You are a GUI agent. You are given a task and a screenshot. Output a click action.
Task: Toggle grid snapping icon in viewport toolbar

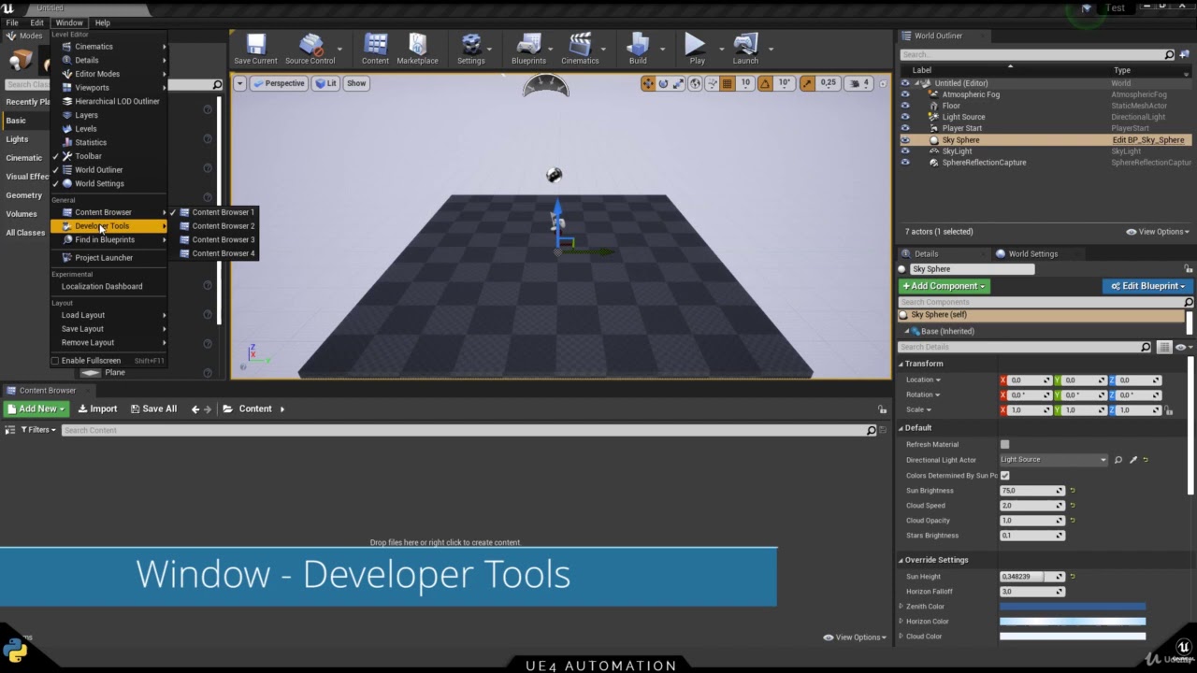click(727, 83)
